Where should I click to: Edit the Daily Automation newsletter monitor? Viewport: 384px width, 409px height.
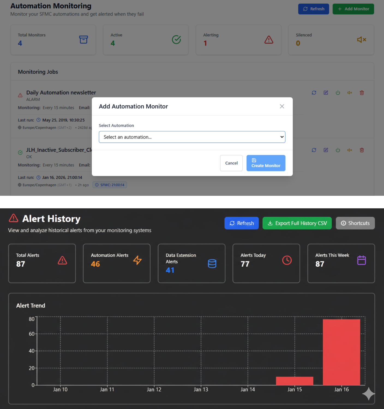pyautogui.click(x=326, y=93)
